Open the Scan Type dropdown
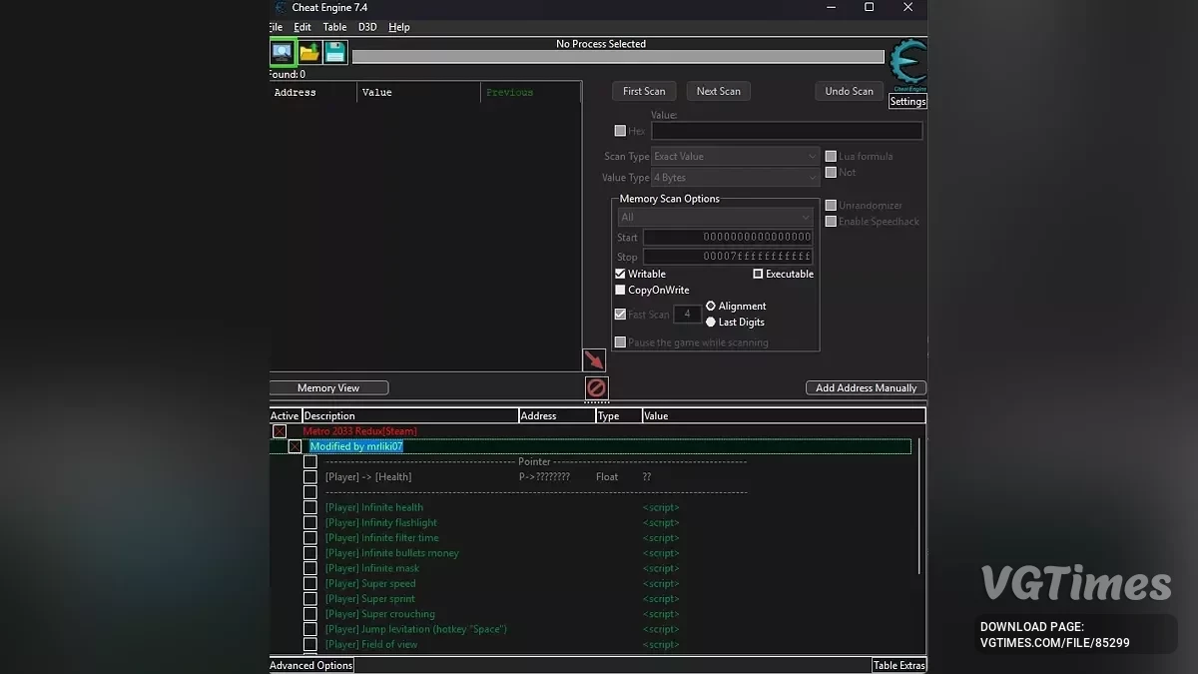The height and width of the screenshot is (674, 1198). click(x=735, y=157)
